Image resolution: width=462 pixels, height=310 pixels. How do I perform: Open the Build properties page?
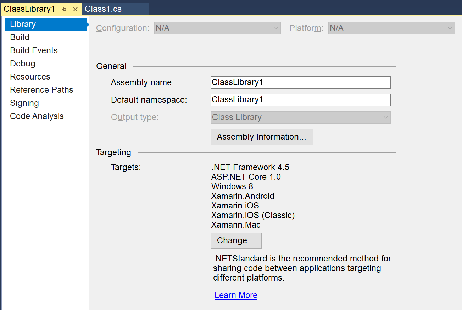[x=20, y=37]
